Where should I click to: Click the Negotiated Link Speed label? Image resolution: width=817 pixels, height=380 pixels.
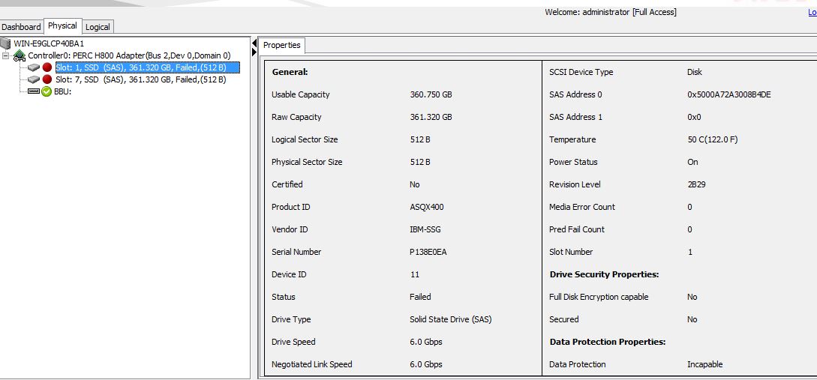click(311, 364)
